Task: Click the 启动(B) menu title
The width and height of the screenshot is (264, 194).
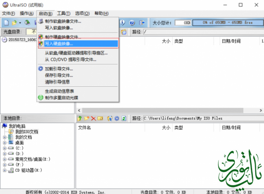Action: [45, 14]
